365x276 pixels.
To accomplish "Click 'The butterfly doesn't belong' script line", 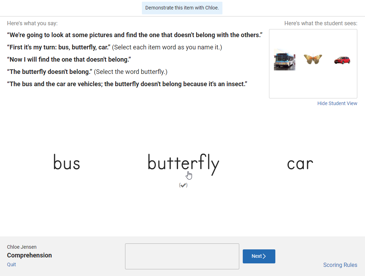I will [50, 72].
